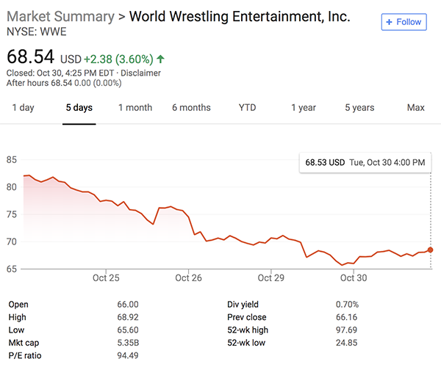Select the YTD range tab
441x367 pixels.
[248, 108]
